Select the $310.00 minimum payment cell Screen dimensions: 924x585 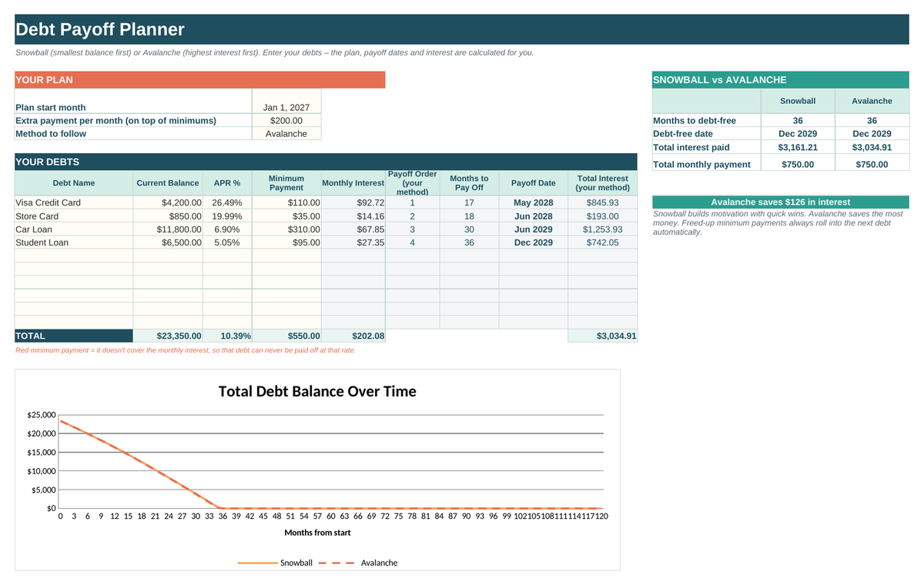(x=286, y=229)
